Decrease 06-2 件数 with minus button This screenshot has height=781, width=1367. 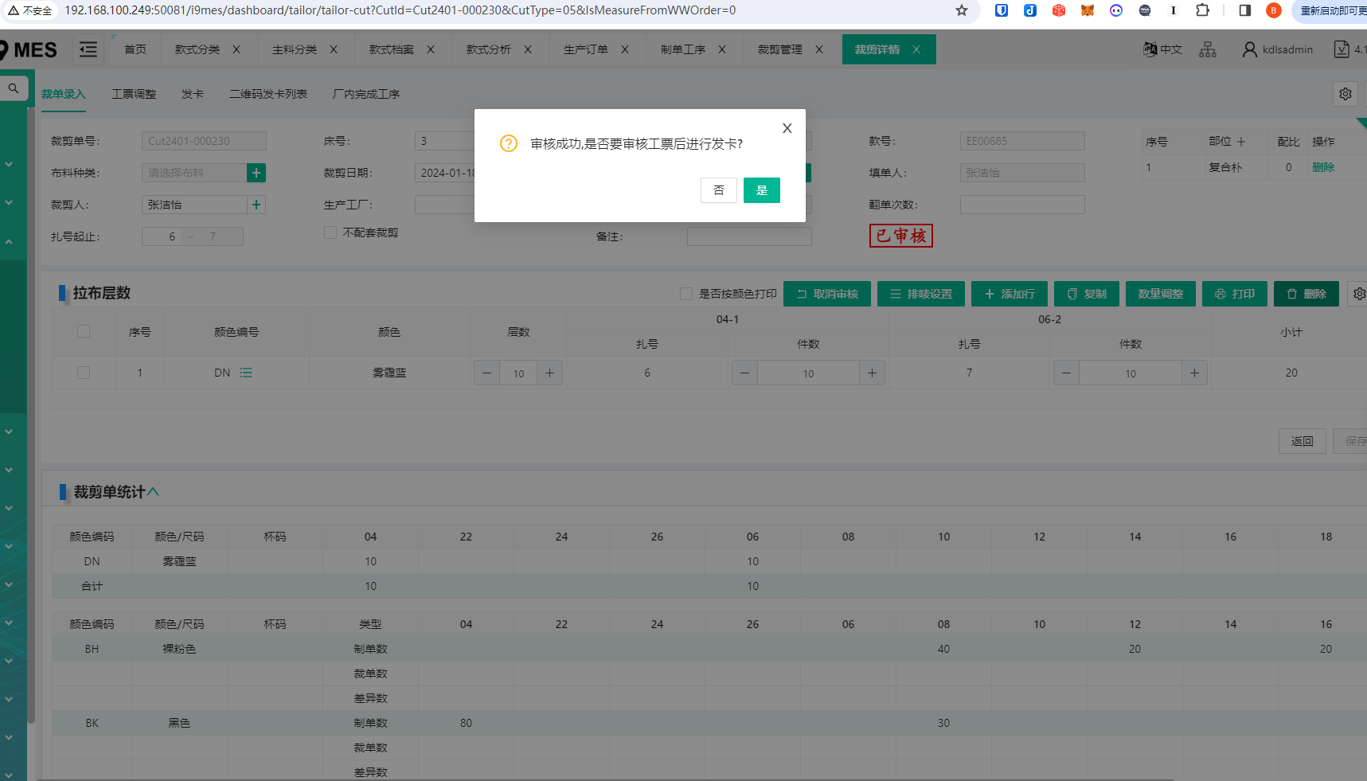tap(1066, 373)
